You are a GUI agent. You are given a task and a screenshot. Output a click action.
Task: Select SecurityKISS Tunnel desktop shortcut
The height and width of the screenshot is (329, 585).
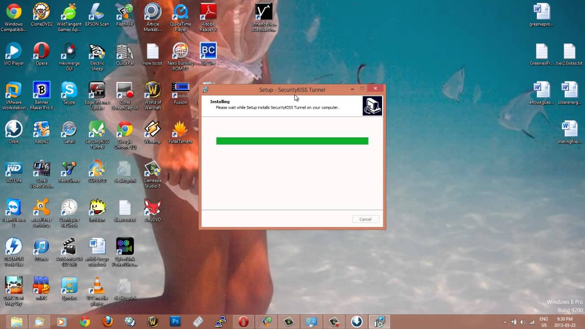coord(97,135)
